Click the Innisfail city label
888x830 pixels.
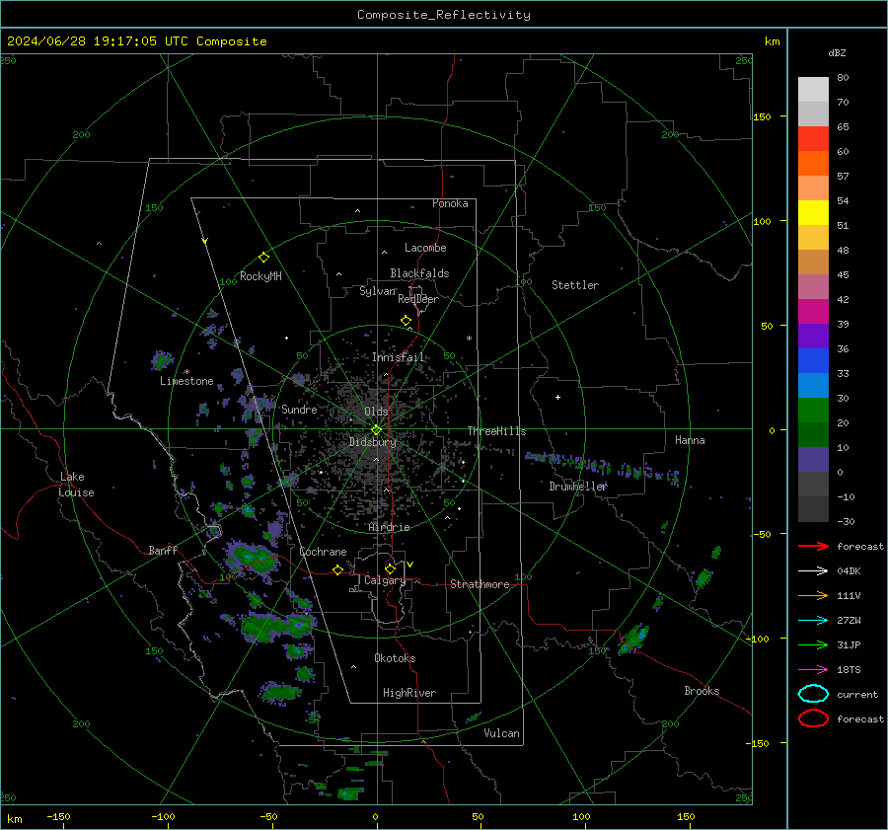point(399,357)
